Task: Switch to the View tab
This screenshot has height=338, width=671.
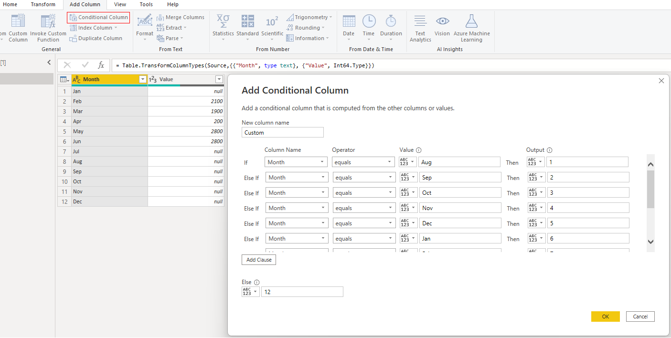Action: [120, 4]
